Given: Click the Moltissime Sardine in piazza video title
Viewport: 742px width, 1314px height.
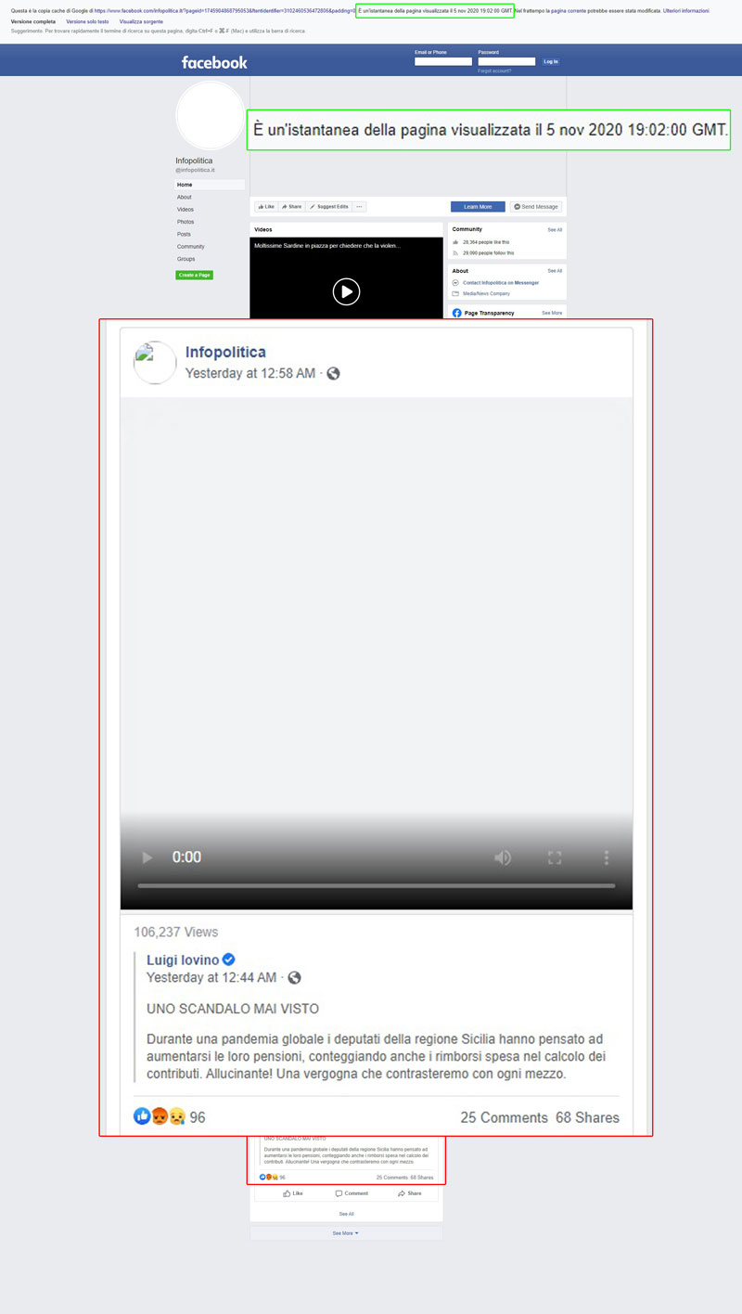Looking at the screenshot, I should pos(327,246).
